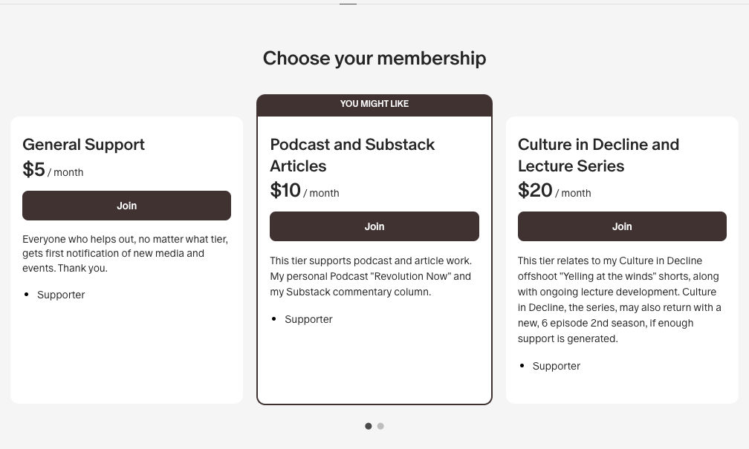Click the General Support tier title
This screenshot has height=449, width=749.
tap(83, 145)
